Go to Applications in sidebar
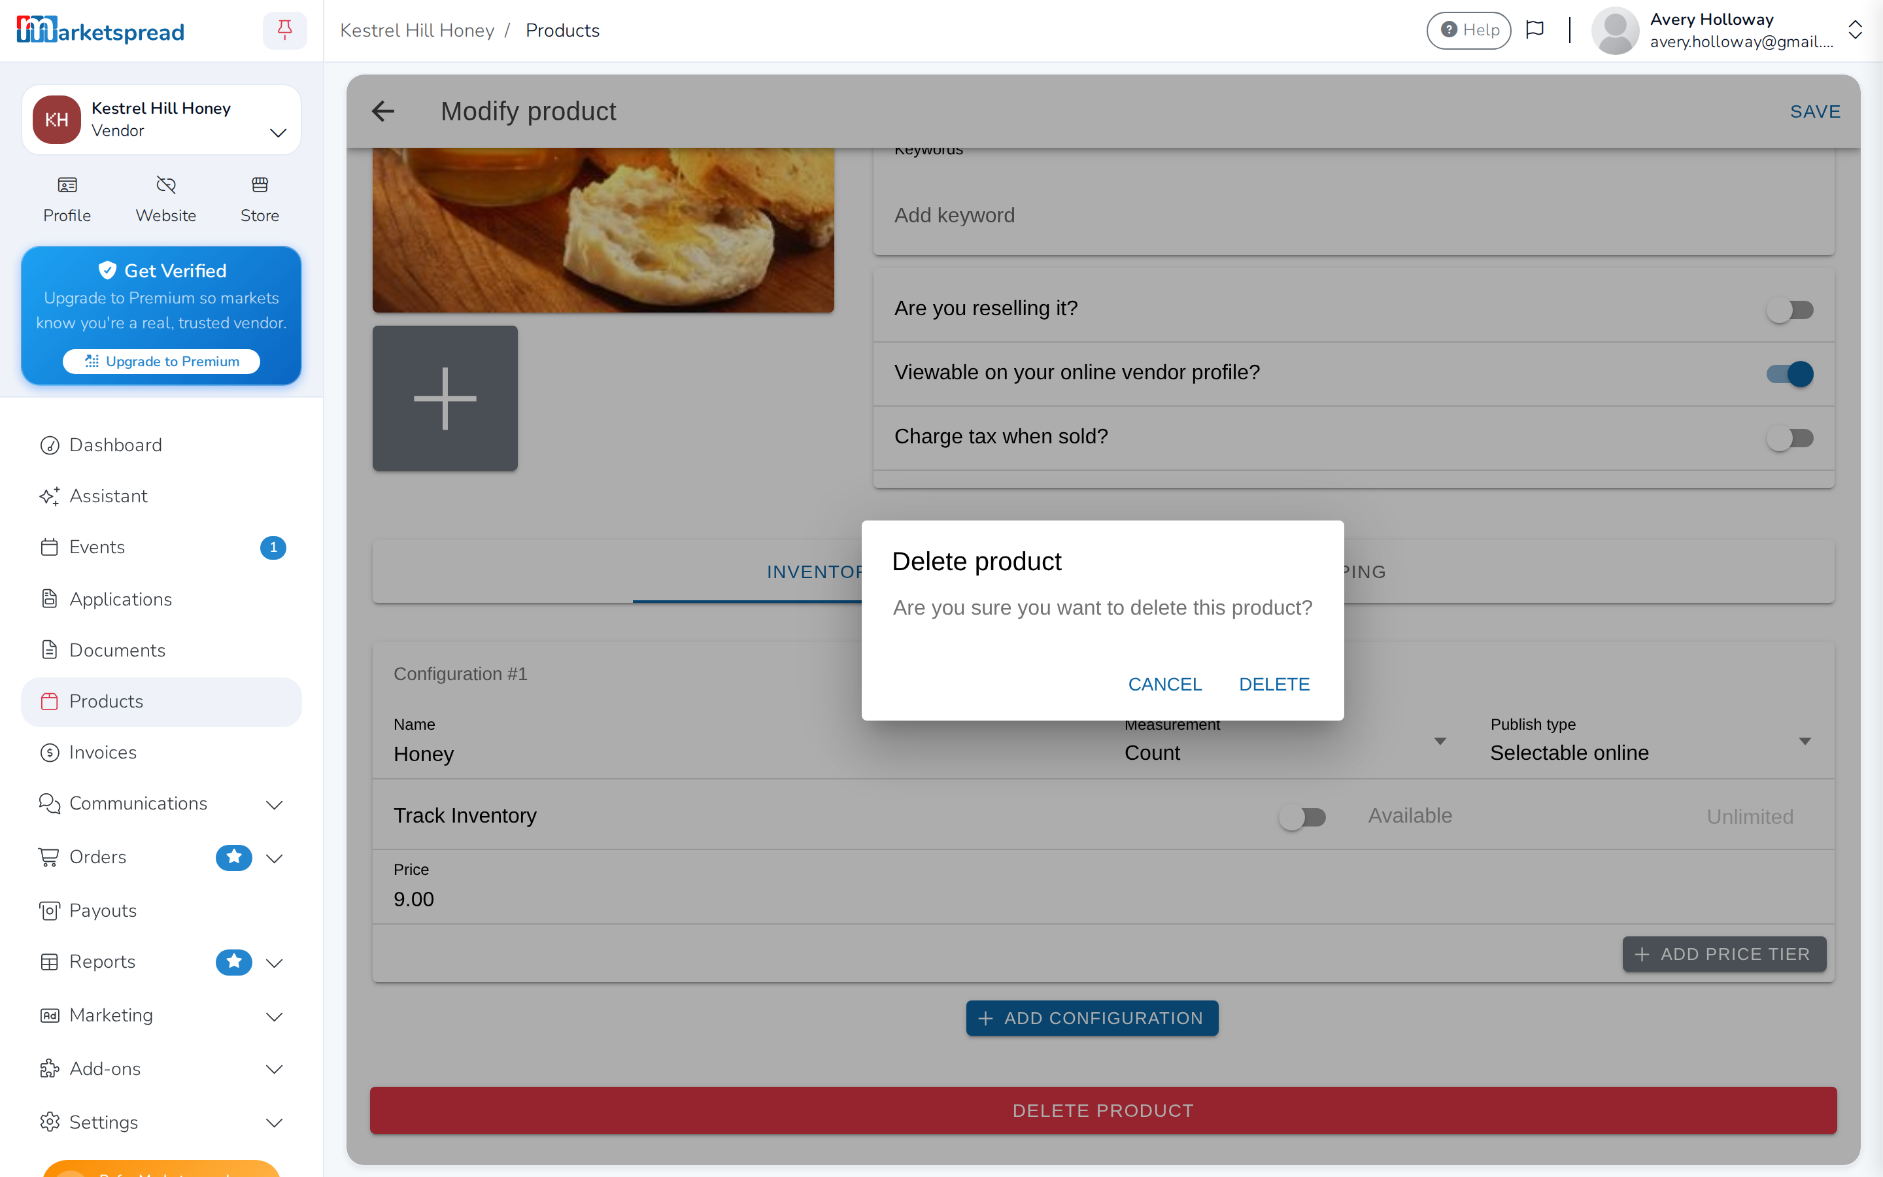 [161, 598]
